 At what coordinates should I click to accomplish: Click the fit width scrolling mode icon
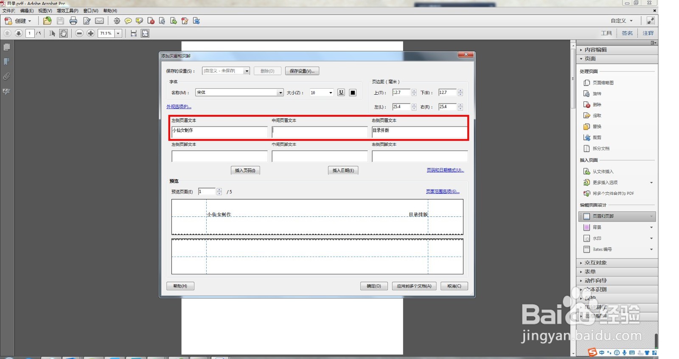click(x=134, y=33)
